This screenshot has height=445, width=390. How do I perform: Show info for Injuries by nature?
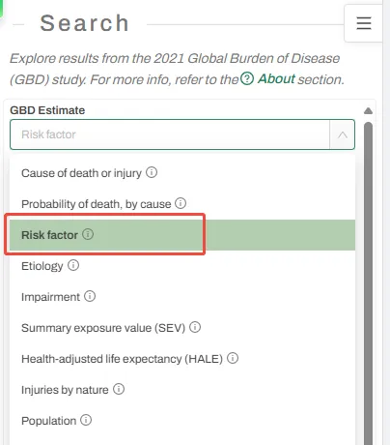(x=119, y=389)
